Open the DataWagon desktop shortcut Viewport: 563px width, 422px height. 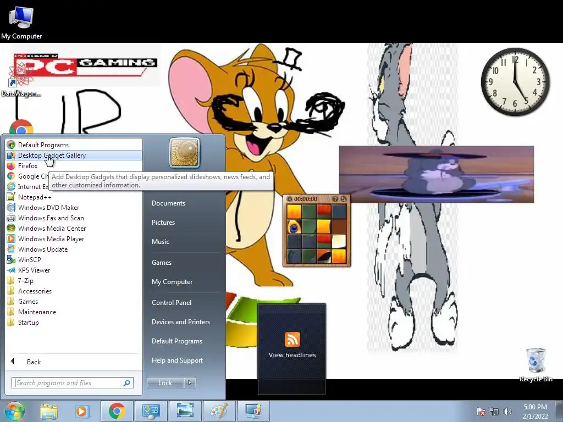click(21, 79)
